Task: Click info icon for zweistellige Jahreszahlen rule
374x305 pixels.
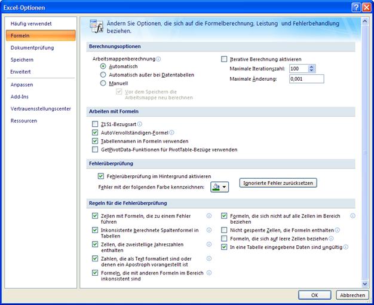Action: click(x=209, y=244)
